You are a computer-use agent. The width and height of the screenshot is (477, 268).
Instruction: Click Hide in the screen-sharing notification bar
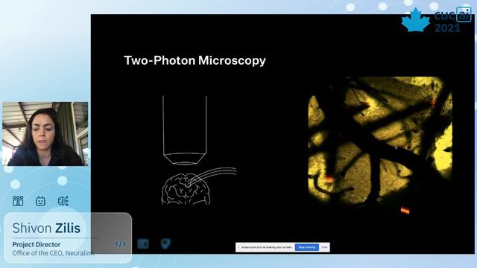coord(324,247)
